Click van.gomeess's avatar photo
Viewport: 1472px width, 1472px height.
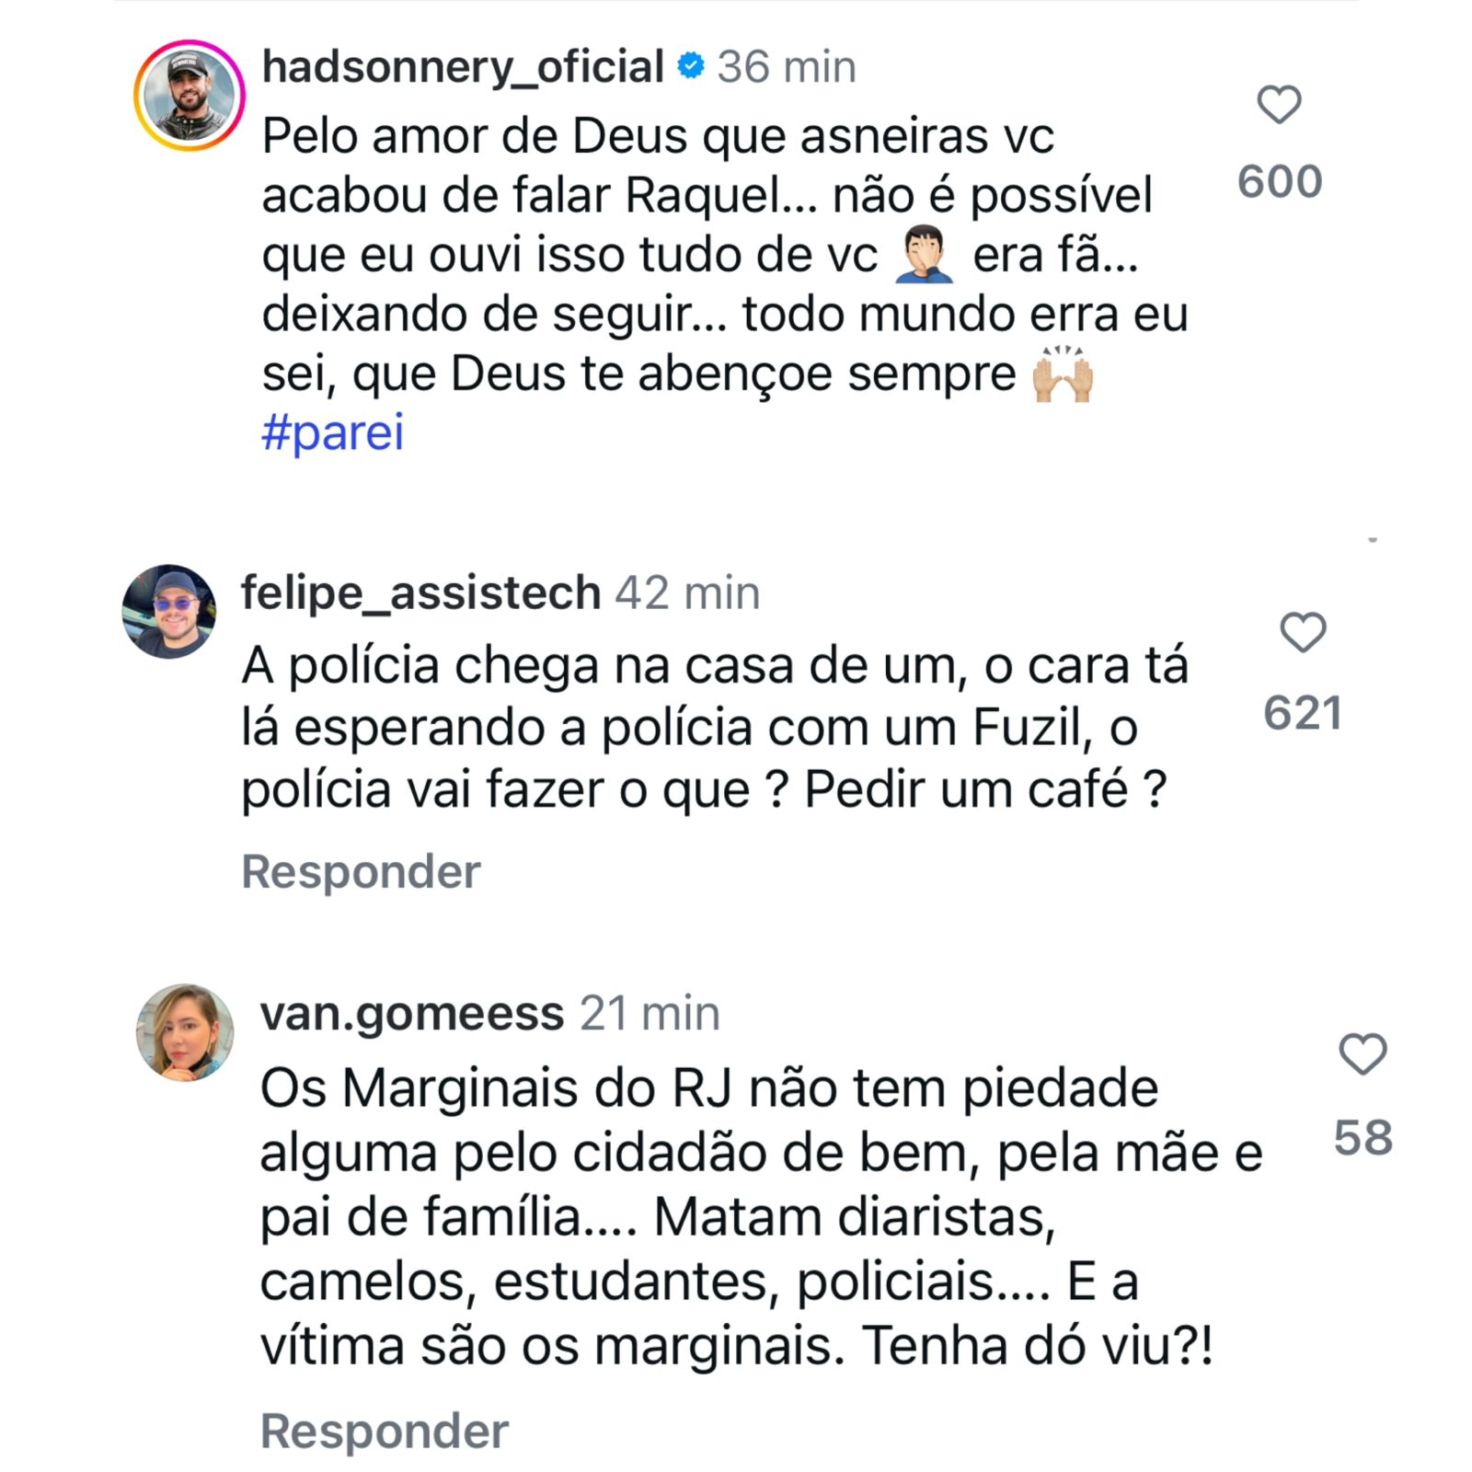point(185,1032)
